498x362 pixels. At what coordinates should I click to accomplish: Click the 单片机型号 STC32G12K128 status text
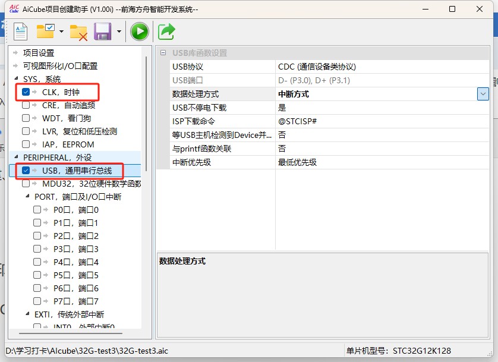(399, 351)
